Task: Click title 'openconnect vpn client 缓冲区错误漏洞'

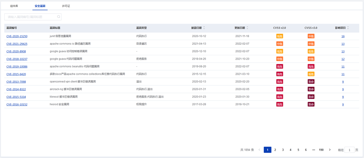Action: click(x=73, y=82)
